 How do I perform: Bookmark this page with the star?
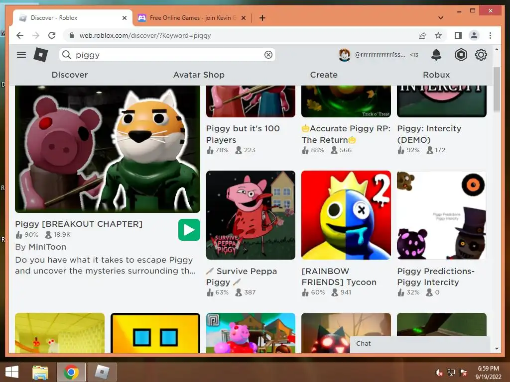438,35
